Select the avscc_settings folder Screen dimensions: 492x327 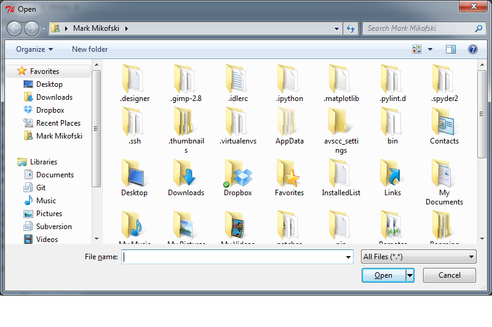[341, 131]
